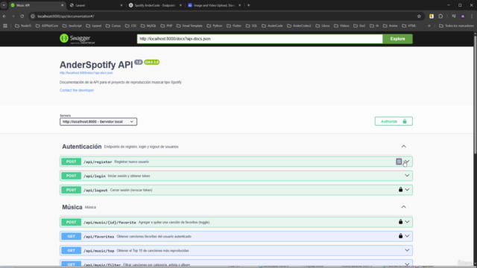Open the browser profile avatar icon
Viewport: 477px width, 268px height.
(463, 16)
